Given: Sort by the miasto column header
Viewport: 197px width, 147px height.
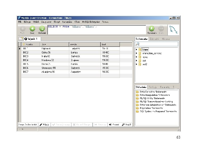Looking at the screenshot, I should tap(85, 44).
